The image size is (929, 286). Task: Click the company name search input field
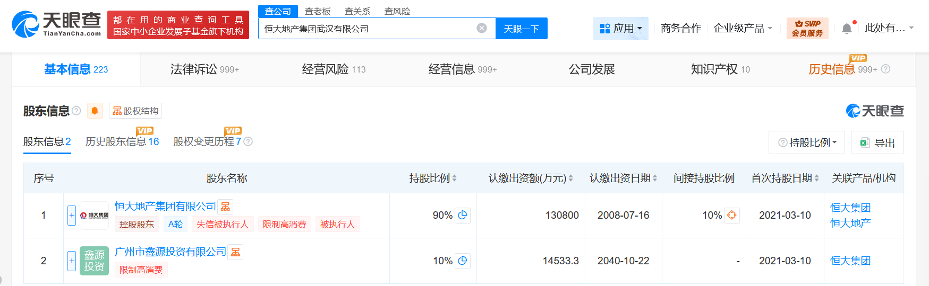(x=367, y=29)
